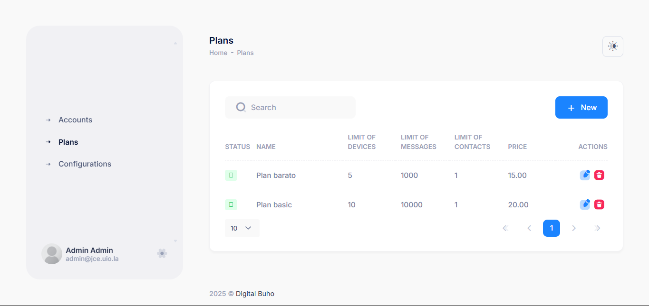Toggle the light/dark theme mode button
The height and width of the screenshot is (306, 649).
[612, 46]
